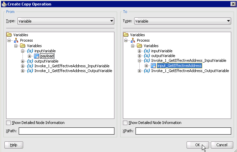The height and width of the screenshot is (152, 237).
Task: Expand the input_GetEffectiveAddress node
Action: tap(146, 66)
